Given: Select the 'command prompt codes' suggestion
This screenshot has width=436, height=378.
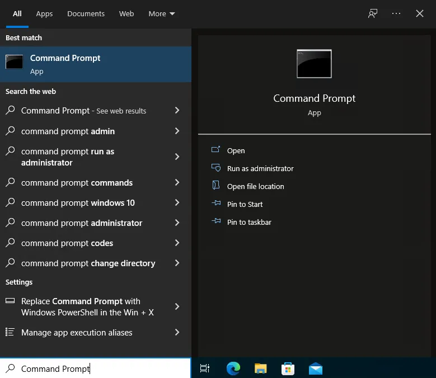Looking at the screenshot, I should 96,243.
